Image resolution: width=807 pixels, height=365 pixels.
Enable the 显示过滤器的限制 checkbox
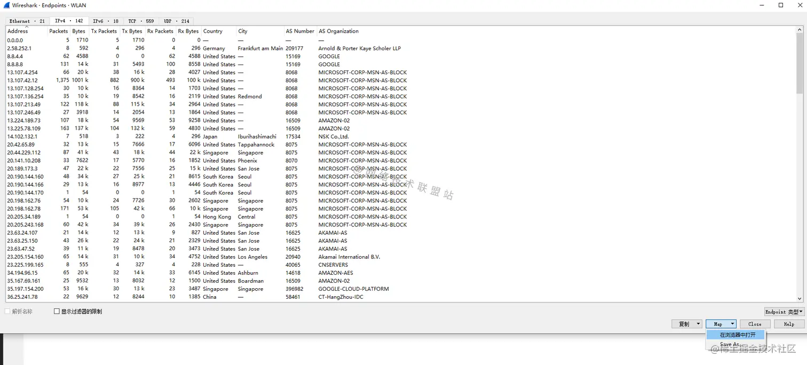click(x=57, y=311)
